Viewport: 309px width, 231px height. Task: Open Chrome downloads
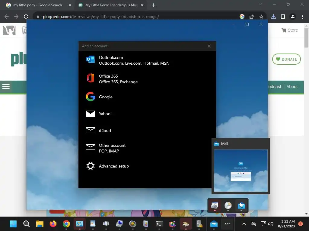click(x=273, y=17)
